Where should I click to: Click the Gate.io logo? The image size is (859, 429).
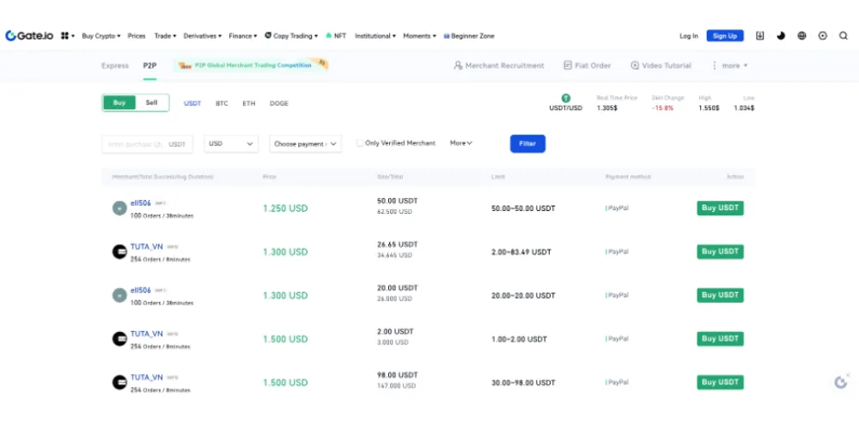(x=29, y=36)
